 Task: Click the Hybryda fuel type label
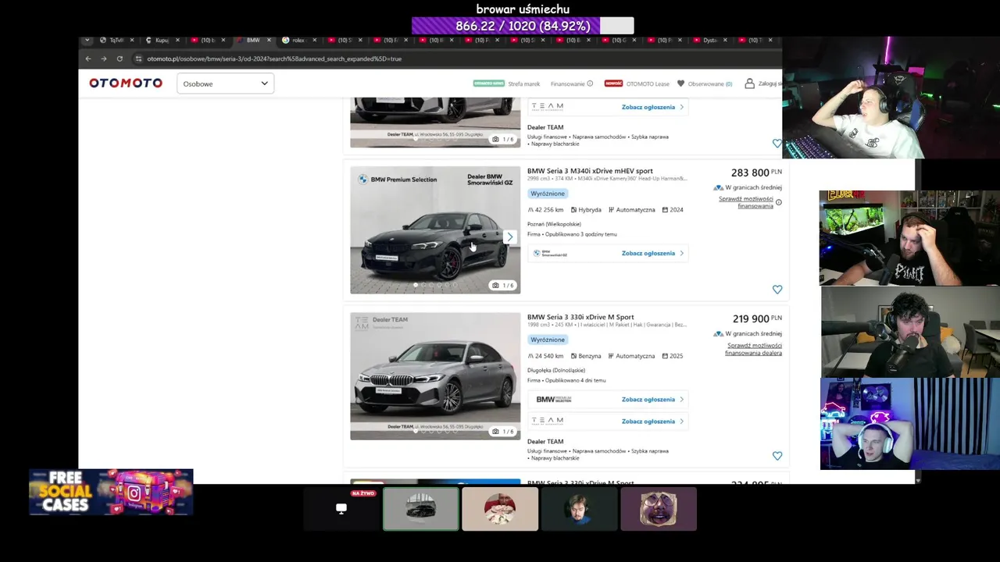(x=590, y=210)
